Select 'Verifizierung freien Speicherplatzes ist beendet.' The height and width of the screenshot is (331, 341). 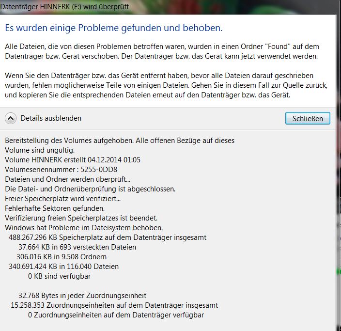[x=81, y=218]
